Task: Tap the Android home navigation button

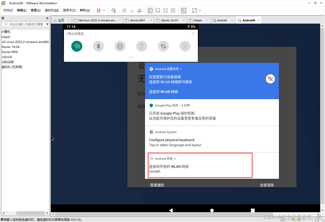Action: [212, 210]
